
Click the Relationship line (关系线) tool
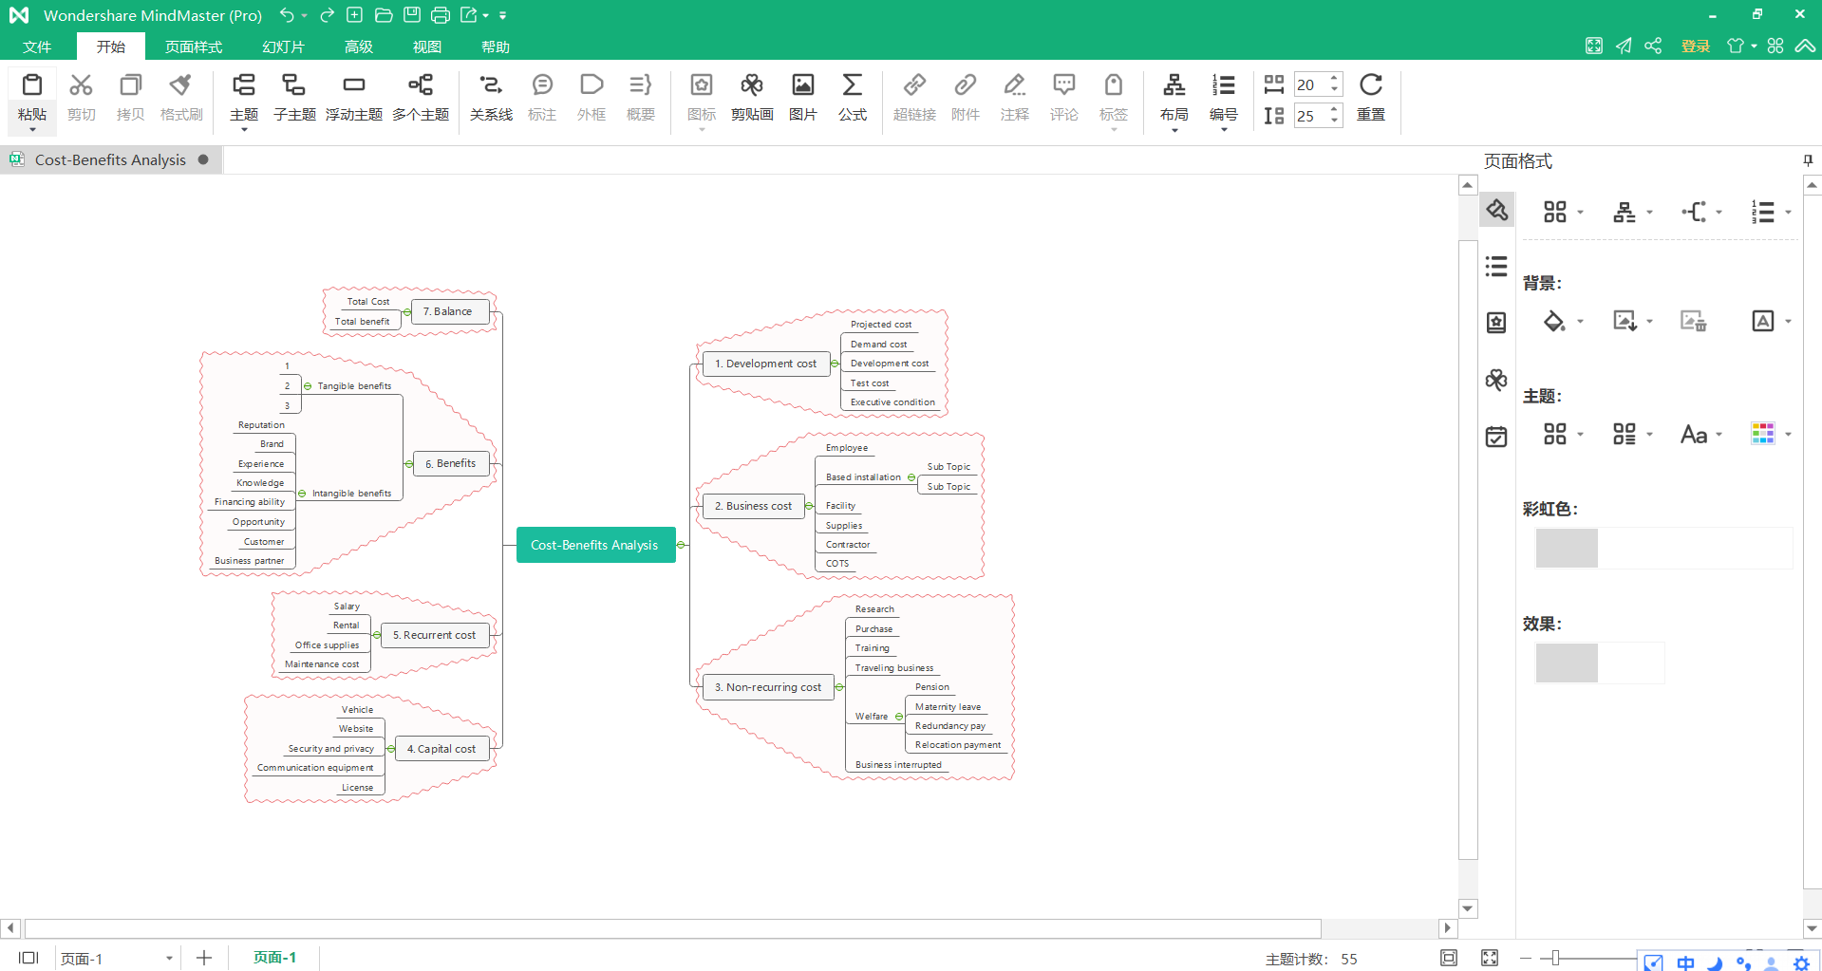tap(490, 98)
